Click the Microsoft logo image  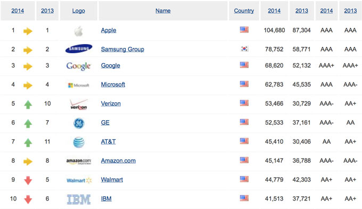pyautogui.click(x=78, y=85)
